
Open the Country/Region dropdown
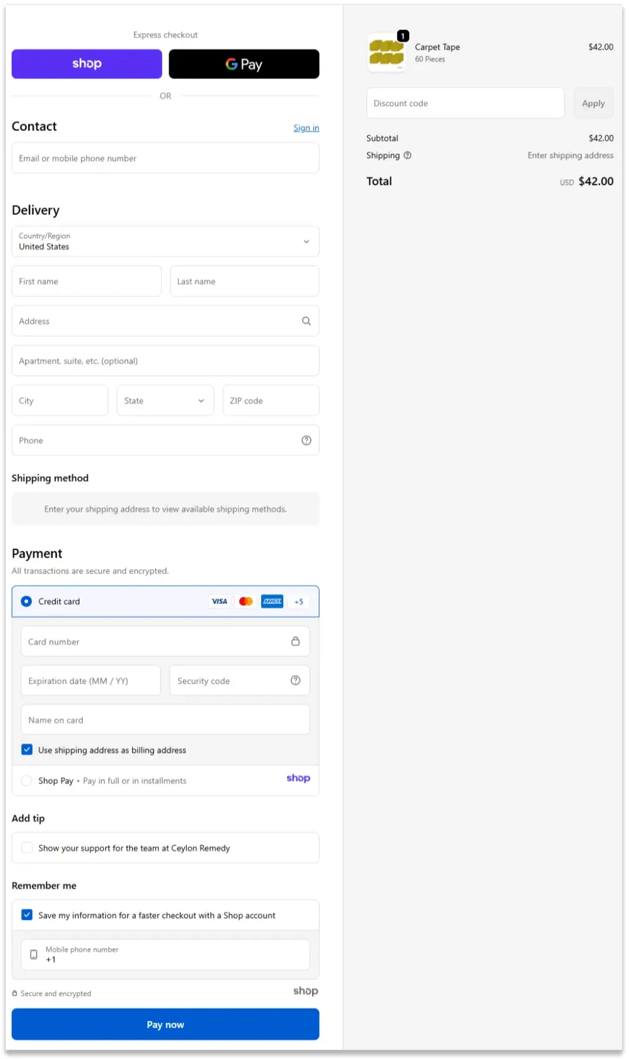point(165,241)
